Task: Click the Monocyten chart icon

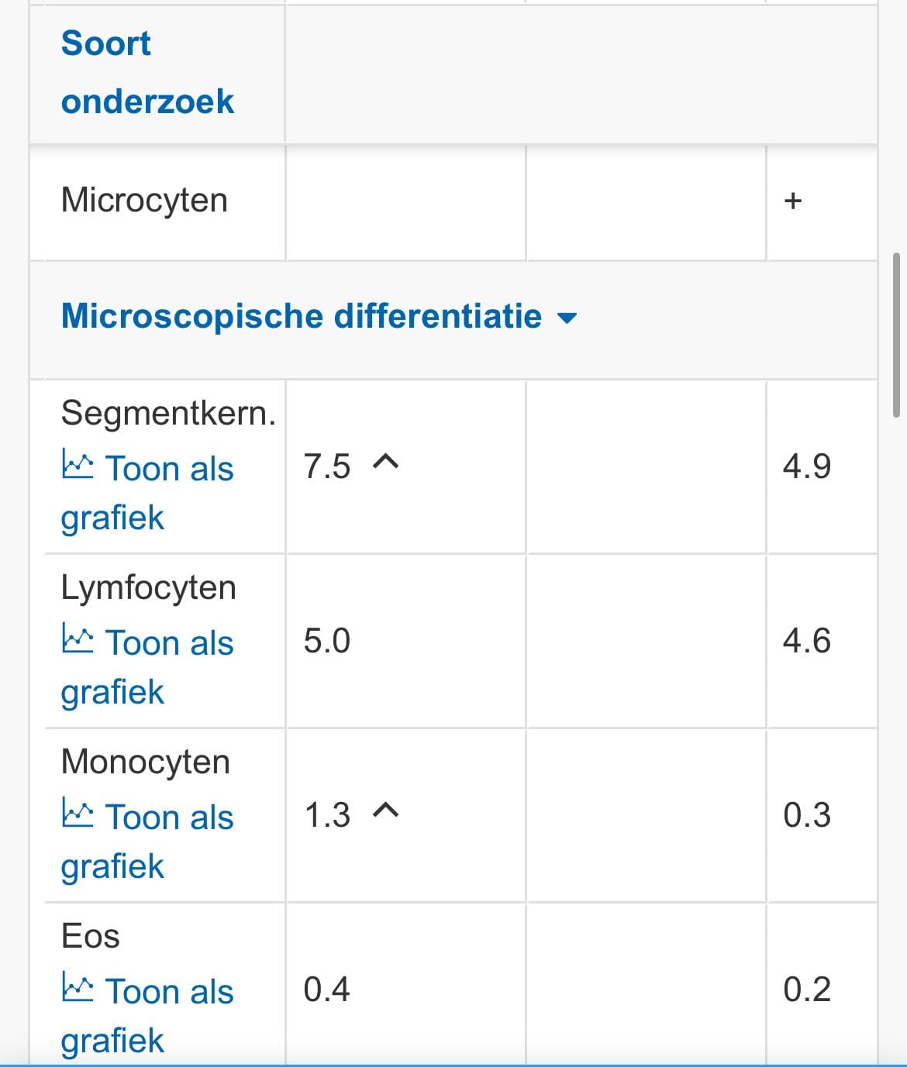Action: (x=78, y=815)
